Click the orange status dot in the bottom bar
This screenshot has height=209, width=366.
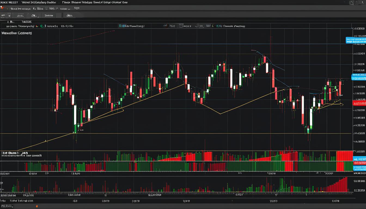37,207
